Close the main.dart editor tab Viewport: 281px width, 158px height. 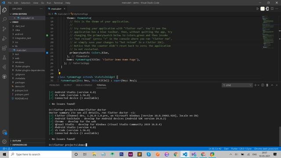tap(65, 9)
